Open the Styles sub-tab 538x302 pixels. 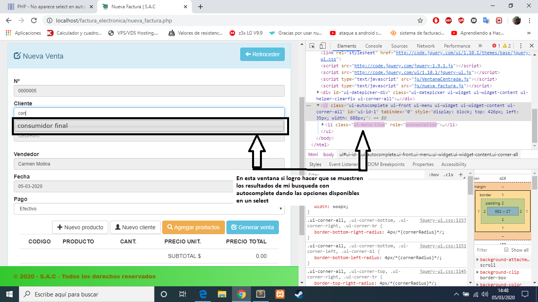(315, 164)
